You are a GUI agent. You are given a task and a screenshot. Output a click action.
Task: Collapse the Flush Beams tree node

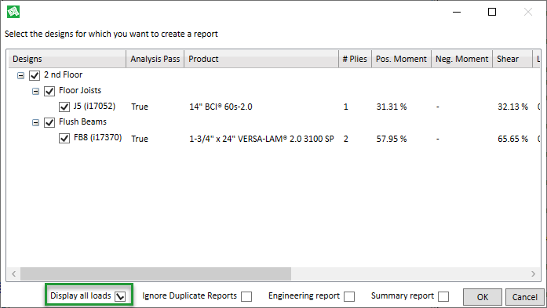pos(35,122)
